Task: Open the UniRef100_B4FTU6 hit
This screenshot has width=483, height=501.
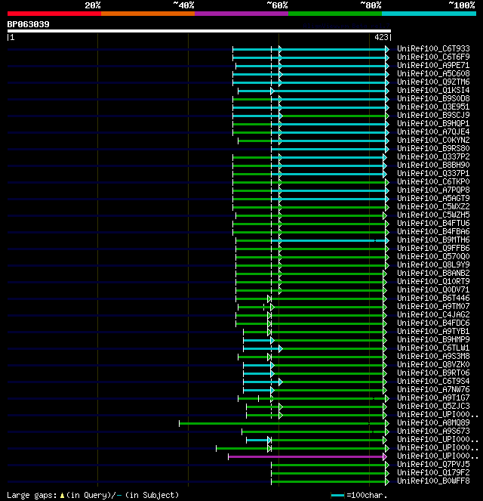Action: (433, 223)
